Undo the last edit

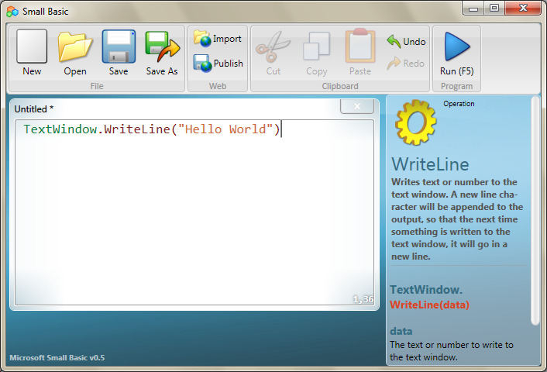[406, 42]
